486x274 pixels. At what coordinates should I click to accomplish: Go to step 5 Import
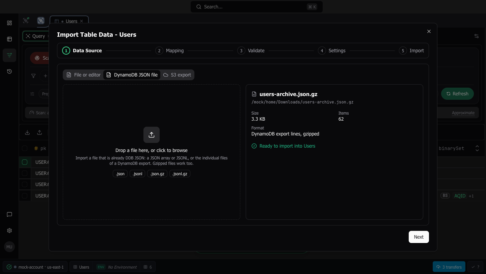click(411, 51)
